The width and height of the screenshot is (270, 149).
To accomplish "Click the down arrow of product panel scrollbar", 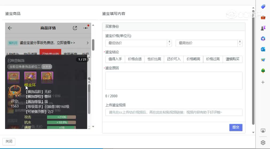I will pos(93,127).
